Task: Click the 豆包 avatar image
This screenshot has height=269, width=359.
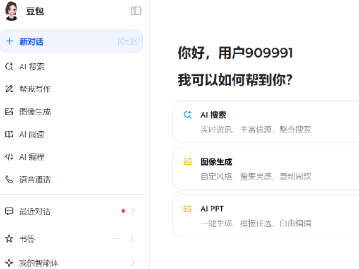Action: tap(11, 11)
